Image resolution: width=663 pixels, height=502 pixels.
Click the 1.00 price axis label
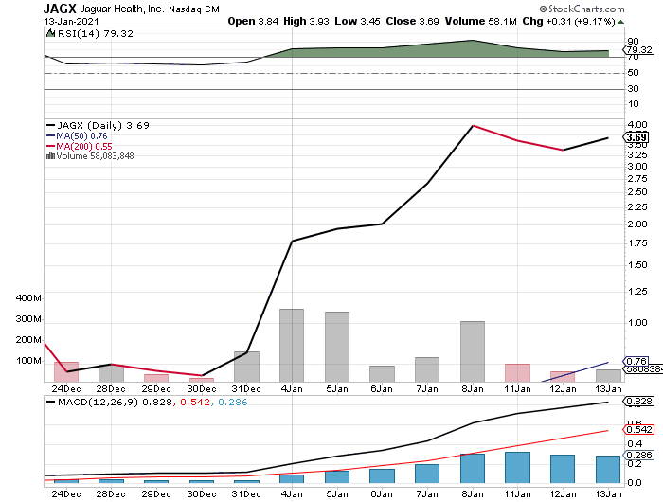click(x=637, y=323)
